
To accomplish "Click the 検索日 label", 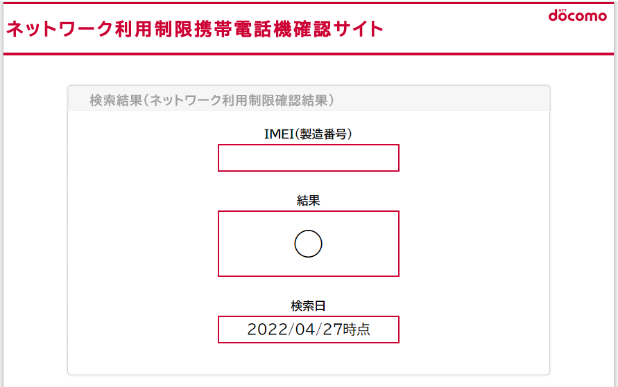I will coord(308,305).
